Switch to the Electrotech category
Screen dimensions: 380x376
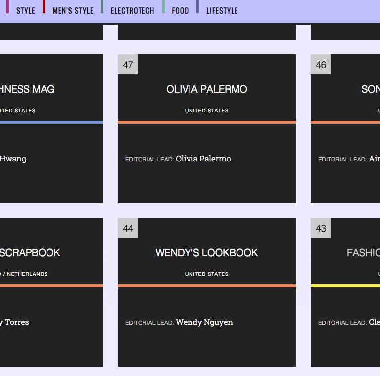[x=132, y=10]
